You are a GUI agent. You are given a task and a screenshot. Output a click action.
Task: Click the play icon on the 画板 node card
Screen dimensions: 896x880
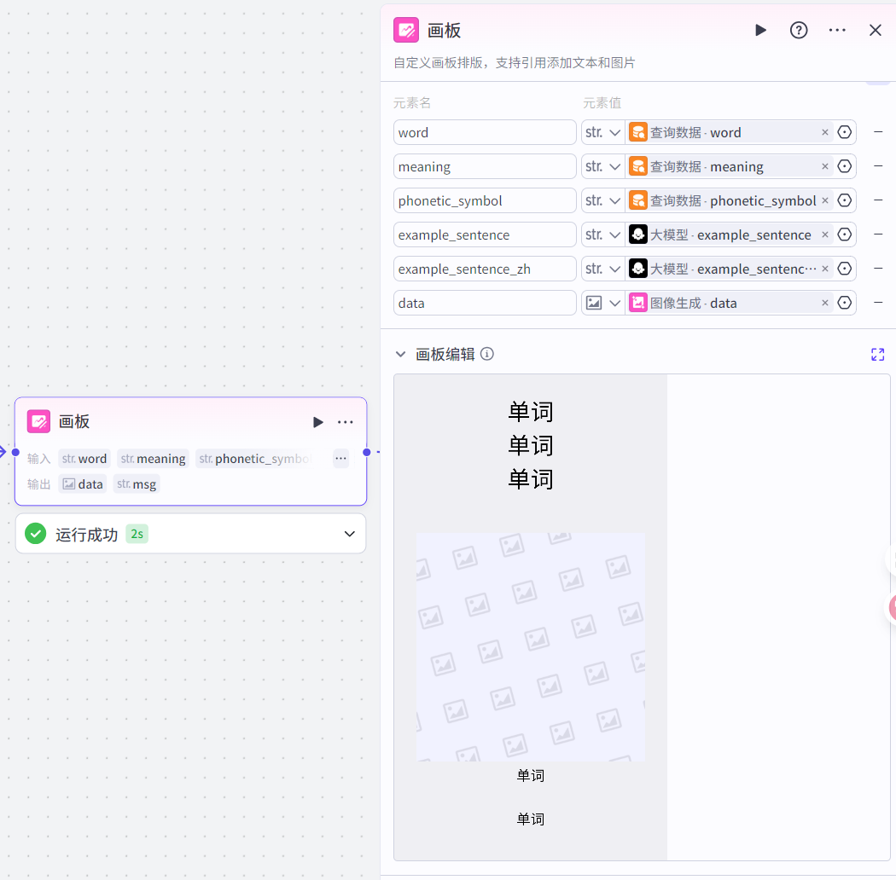tap(317, 421)
